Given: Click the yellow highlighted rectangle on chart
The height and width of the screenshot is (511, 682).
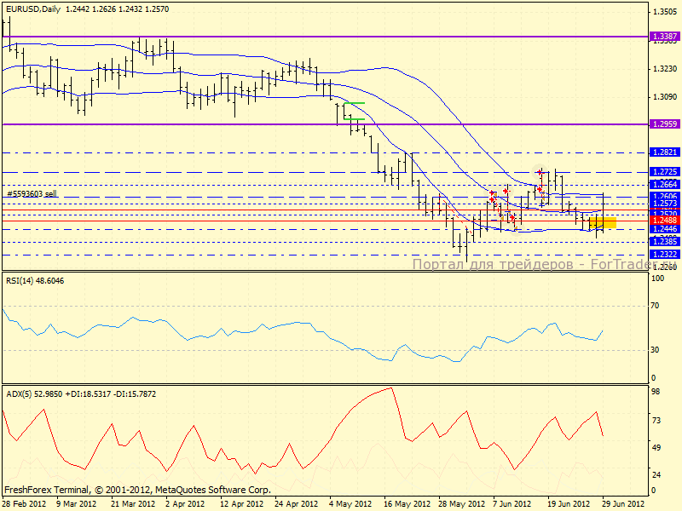Looking at the screenshot, I should [x=603, y=222].
